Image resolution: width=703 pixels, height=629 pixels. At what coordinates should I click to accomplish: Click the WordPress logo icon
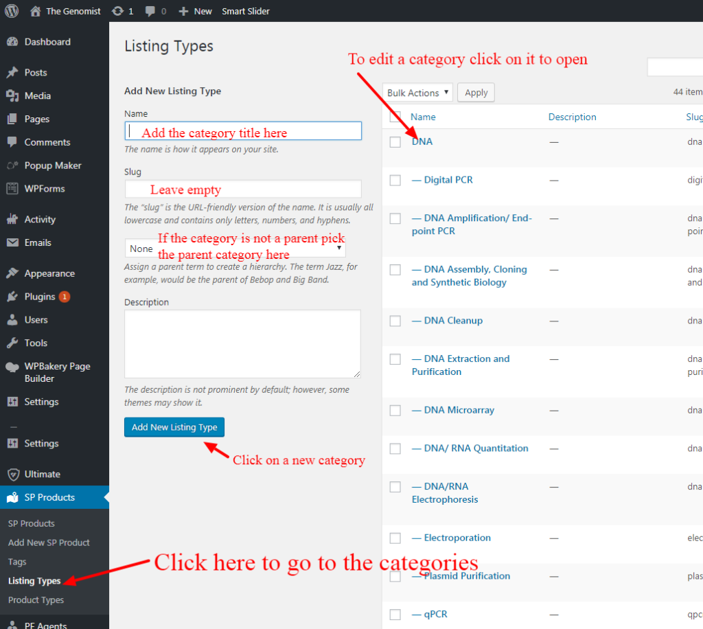pos(12,11)
